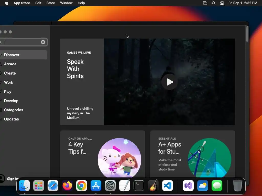The height and width of the screenshot is (196, 262).
Task: Open the Store menu
Action: pyautogui.click(x=51, y=3)
